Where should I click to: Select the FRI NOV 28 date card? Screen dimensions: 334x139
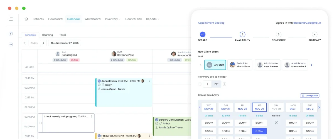click(242, 107)
